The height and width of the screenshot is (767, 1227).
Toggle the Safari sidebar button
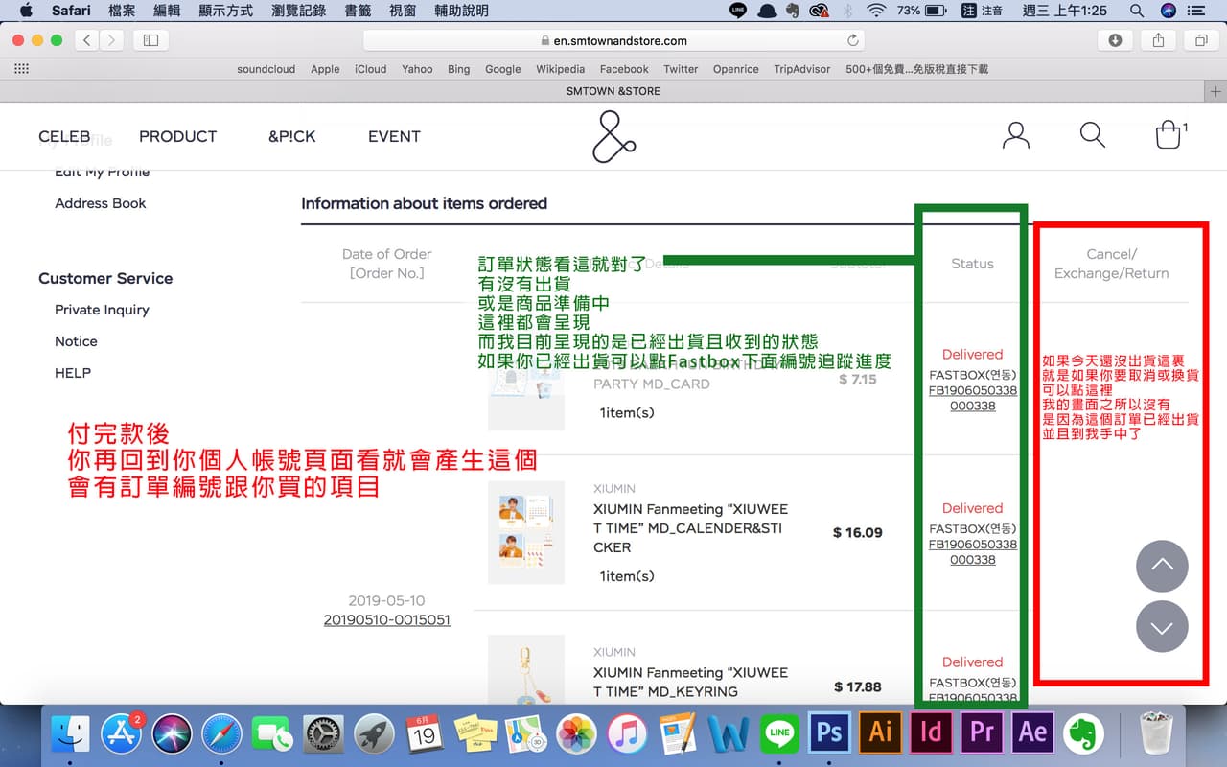pyautogui.click(x=150, y=40)
